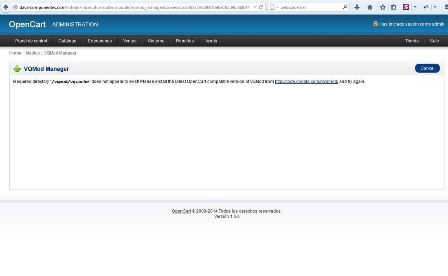Click the VQMod Manager heading text
The image size is (448, 276).
pyautogui.click(x=46, y=69)
